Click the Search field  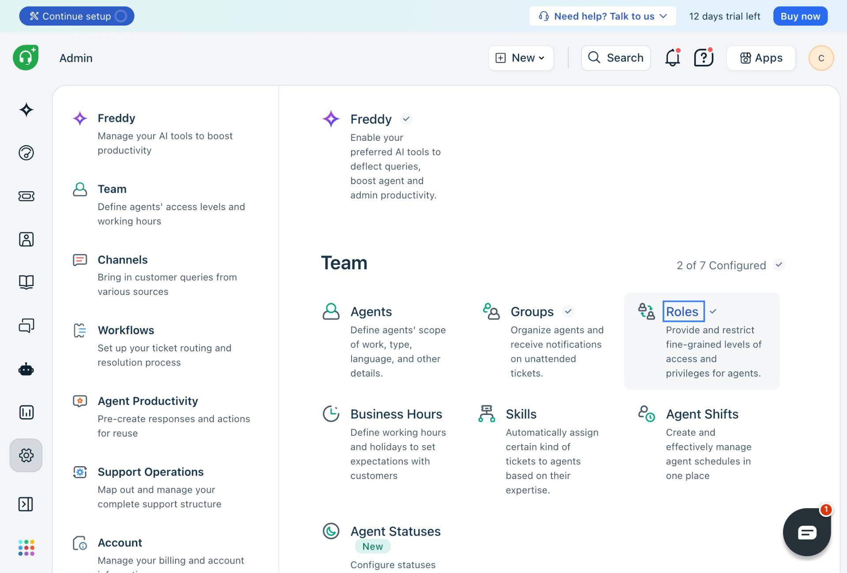coord(616,58)
